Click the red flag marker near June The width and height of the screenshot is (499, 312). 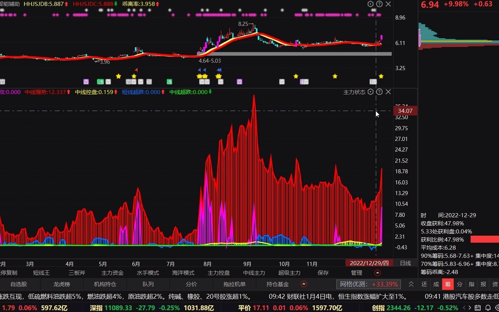tap(136, 69)
